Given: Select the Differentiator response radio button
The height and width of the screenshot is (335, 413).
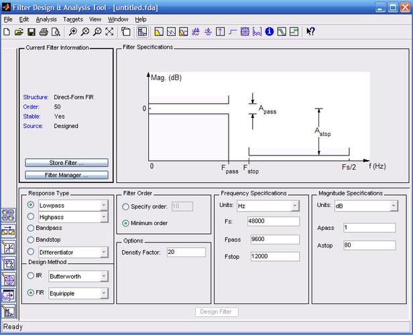Looking at the screenshot, I should point(31,251).
